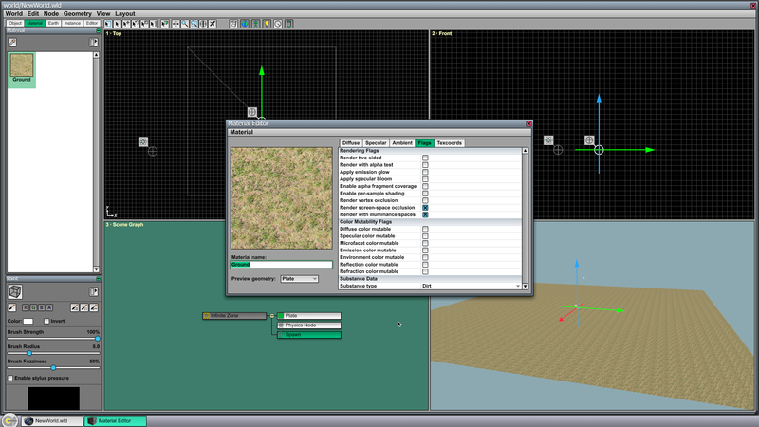Switch to the Instance page button

point(72,23)
